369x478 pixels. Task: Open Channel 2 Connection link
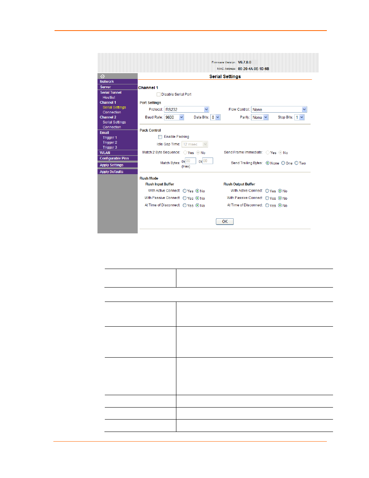click(x=112, y=127)
